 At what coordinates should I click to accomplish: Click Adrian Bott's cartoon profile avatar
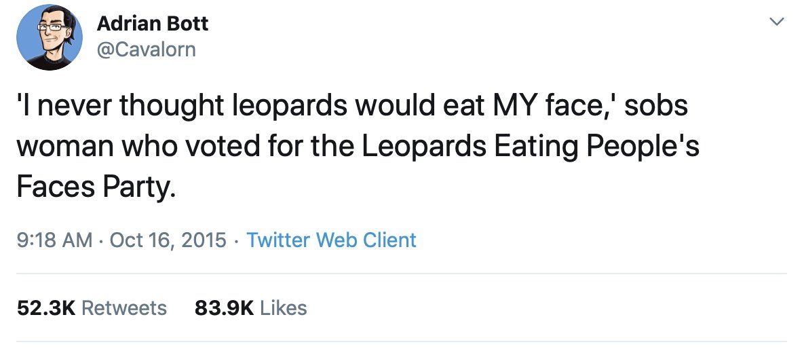coord(45,41)
